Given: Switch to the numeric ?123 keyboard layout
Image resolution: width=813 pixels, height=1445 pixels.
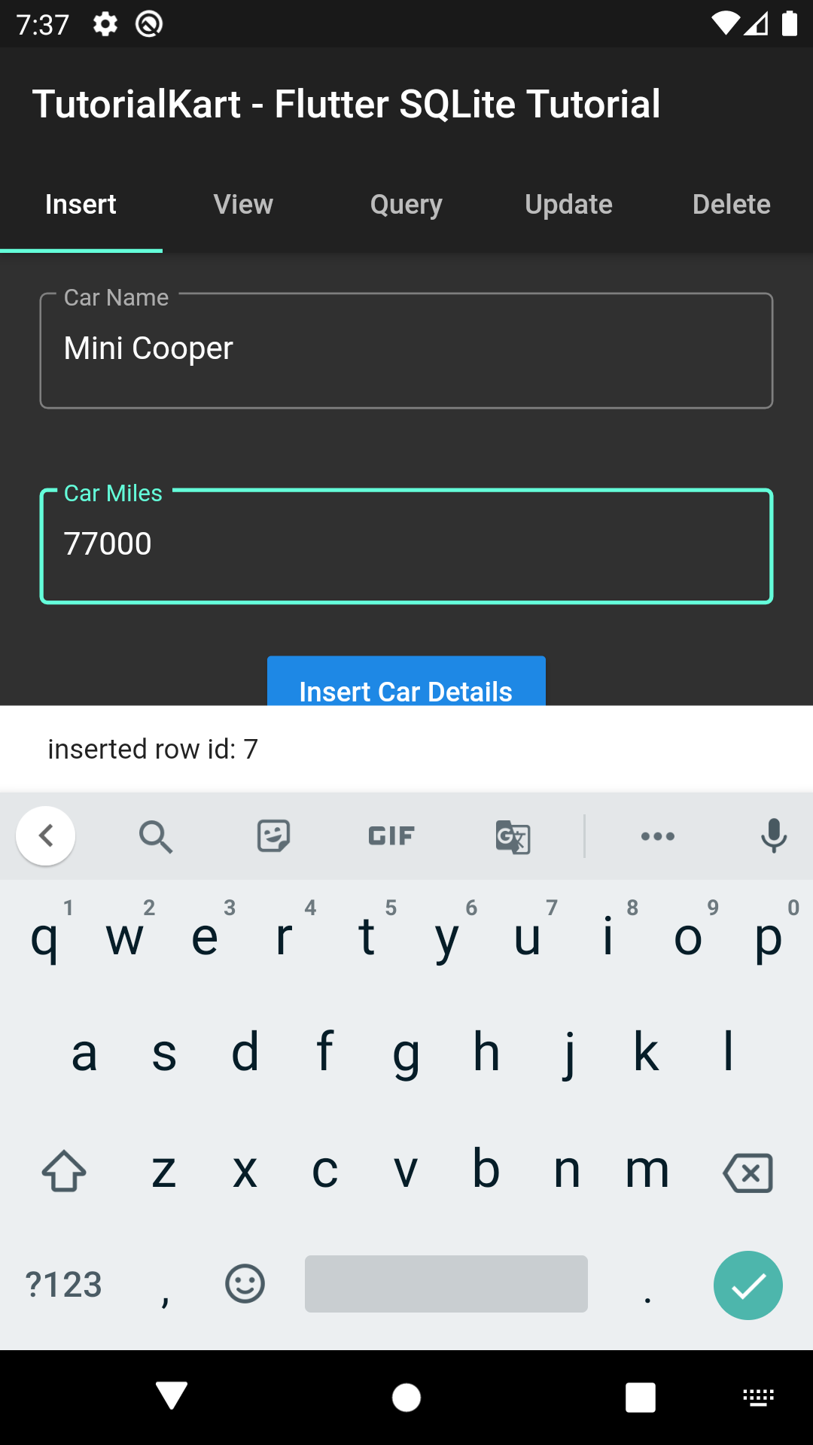Looking at the screenshot, I should [64, 1284].
